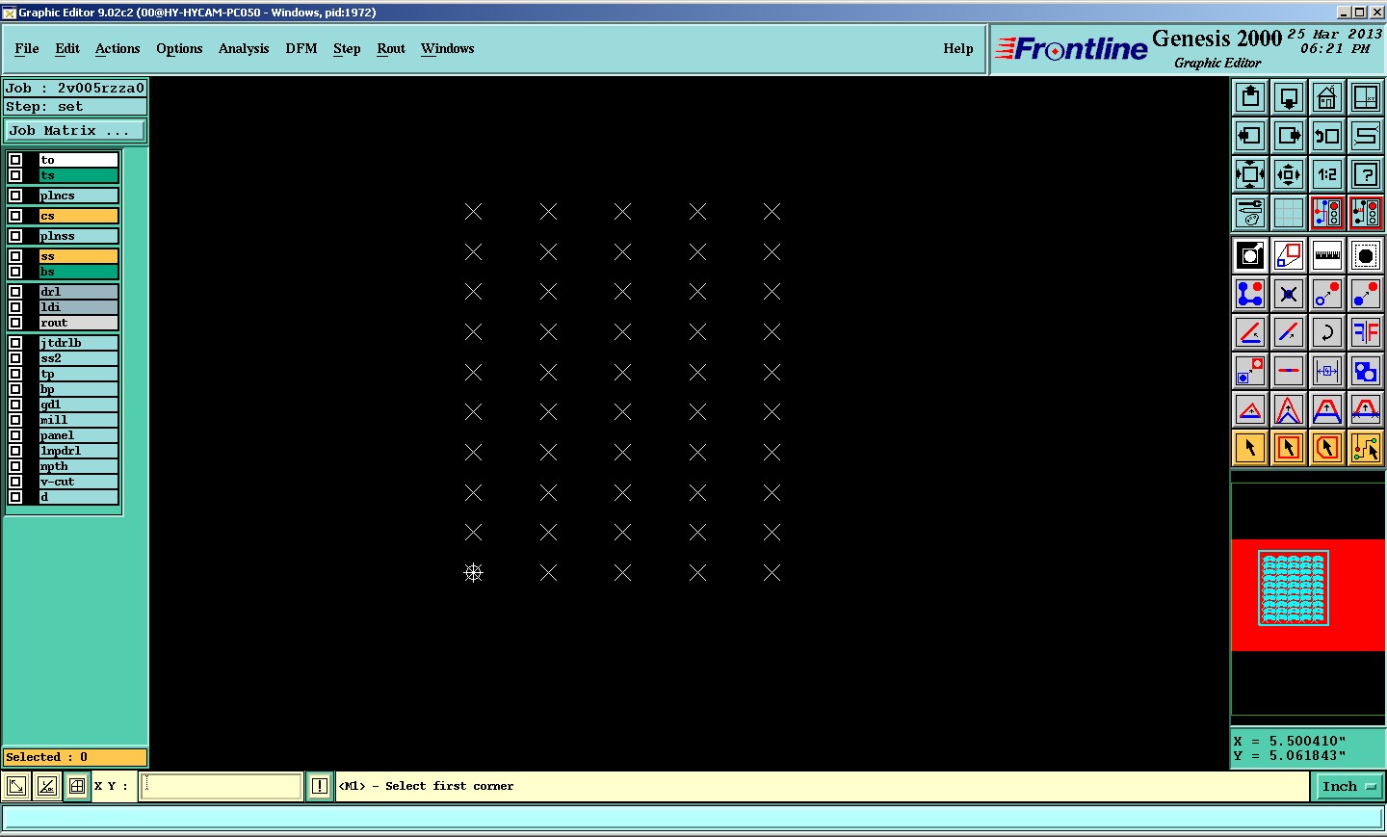Click the crosshair snap icon beside XY label
Image resolution: width=1387 pixels, height=837 pixels.
tap(77, 786)
